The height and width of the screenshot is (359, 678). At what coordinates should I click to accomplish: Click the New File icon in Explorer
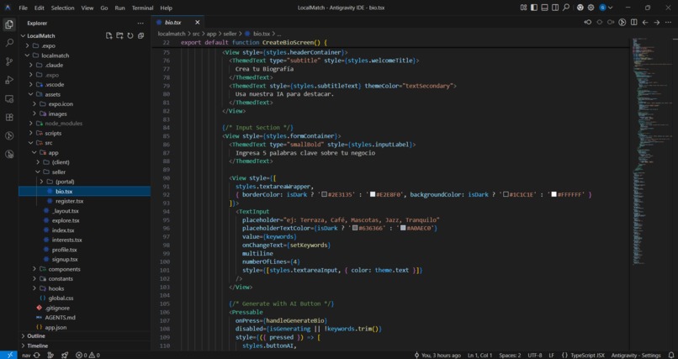tap(109, 36)
